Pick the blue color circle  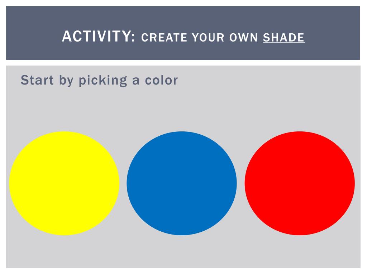182,183
